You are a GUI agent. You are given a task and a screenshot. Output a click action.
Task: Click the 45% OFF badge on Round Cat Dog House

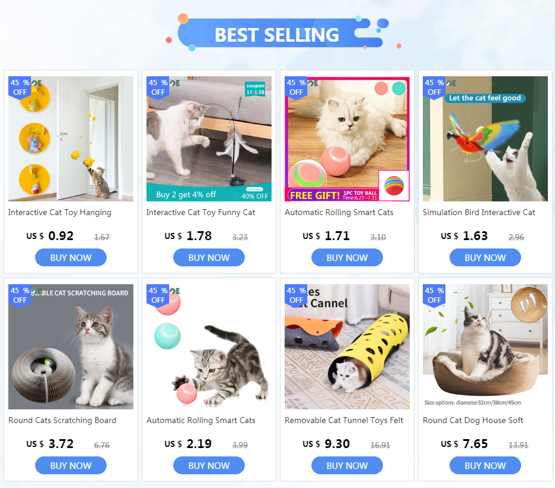[x=434, y=296]
